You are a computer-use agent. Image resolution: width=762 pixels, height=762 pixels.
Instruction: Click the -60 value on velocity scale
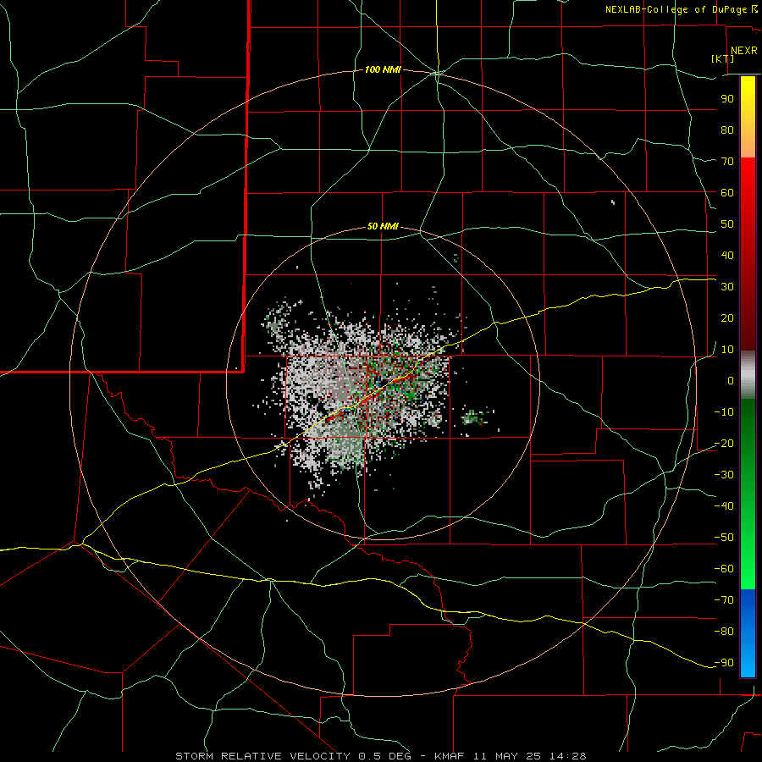(x=724, y=569)
